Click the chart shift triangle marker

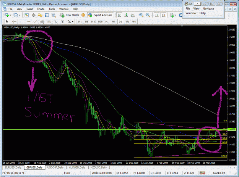tap(182, 26)
